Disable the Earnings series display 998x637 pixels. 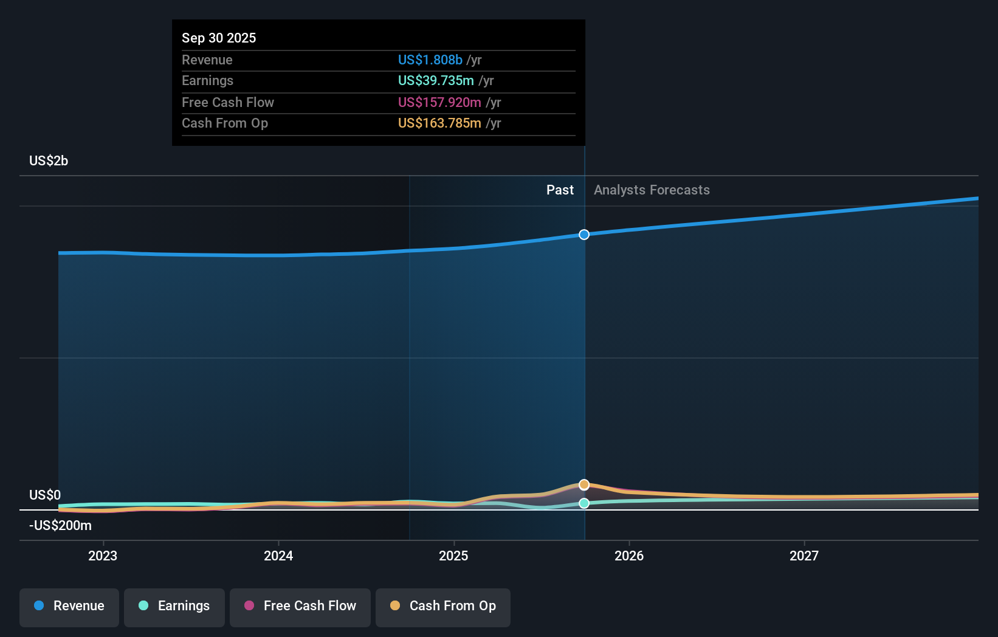click(x=174, y=607)
